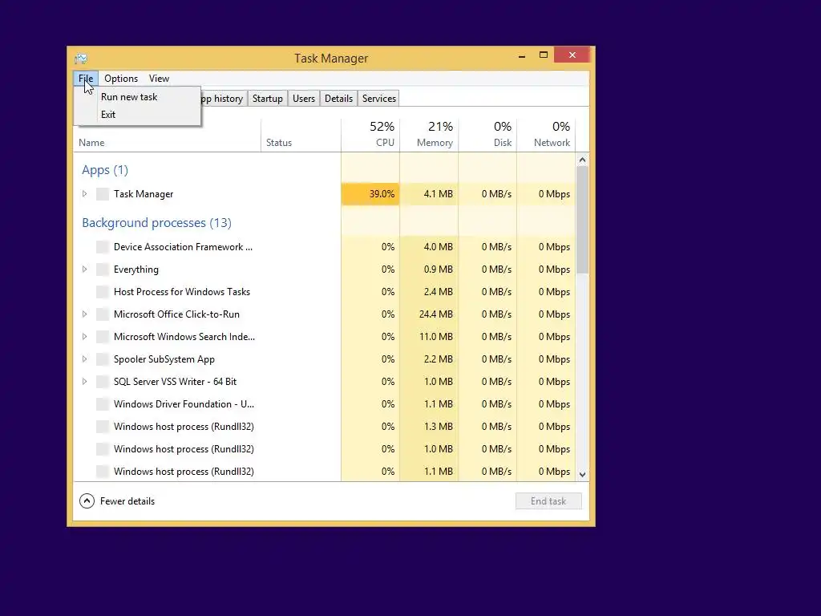
Task: Open the File menu
Action: (x=86, y=79)
